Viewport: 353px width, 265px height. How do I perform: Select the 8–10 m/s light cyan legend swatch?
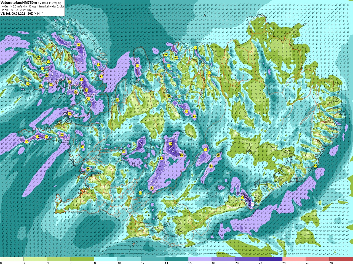click(106, 259)
